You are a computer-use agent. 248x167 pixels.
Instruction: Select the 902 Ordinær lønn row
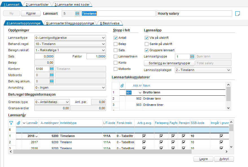tap(169, 99)
